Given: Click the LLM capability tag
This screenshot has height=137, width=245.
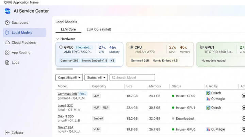Looking at the screenshot, I should pyautogui.click(x=96, y=96).
